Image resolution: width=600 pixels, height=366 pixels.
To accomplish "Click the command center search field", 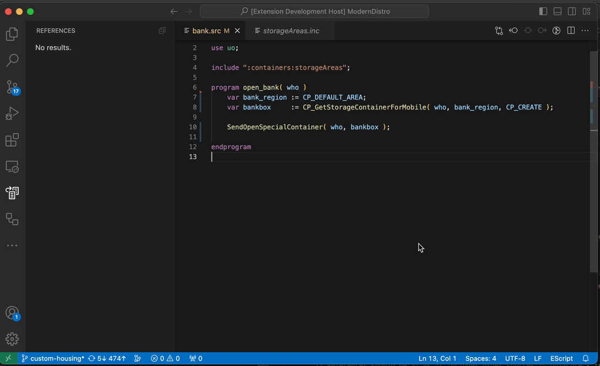I will pos(314,12).
